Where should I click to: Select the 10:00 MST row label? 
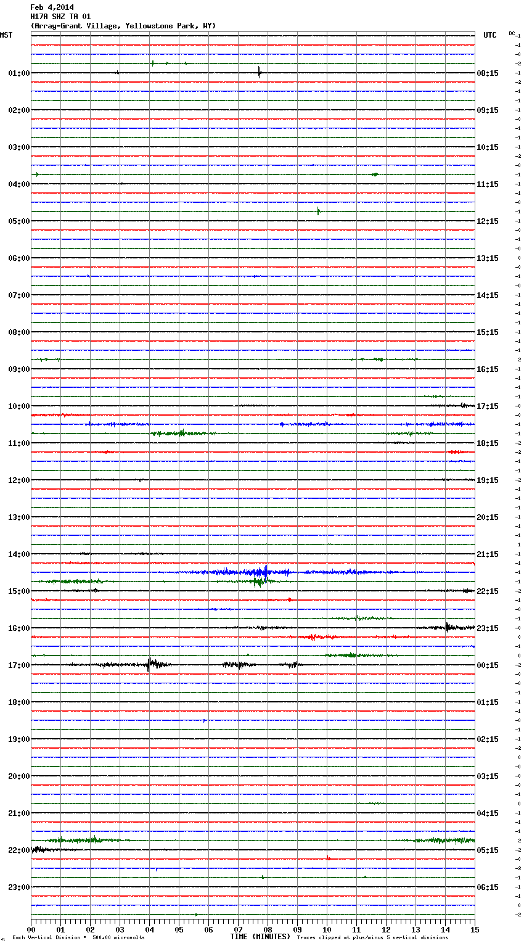(18, 406)
